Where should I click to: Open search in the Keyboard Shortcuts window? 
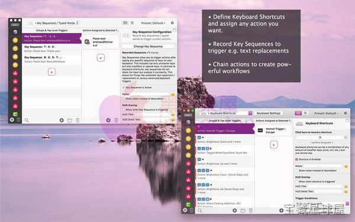click(x=200, y=210)
